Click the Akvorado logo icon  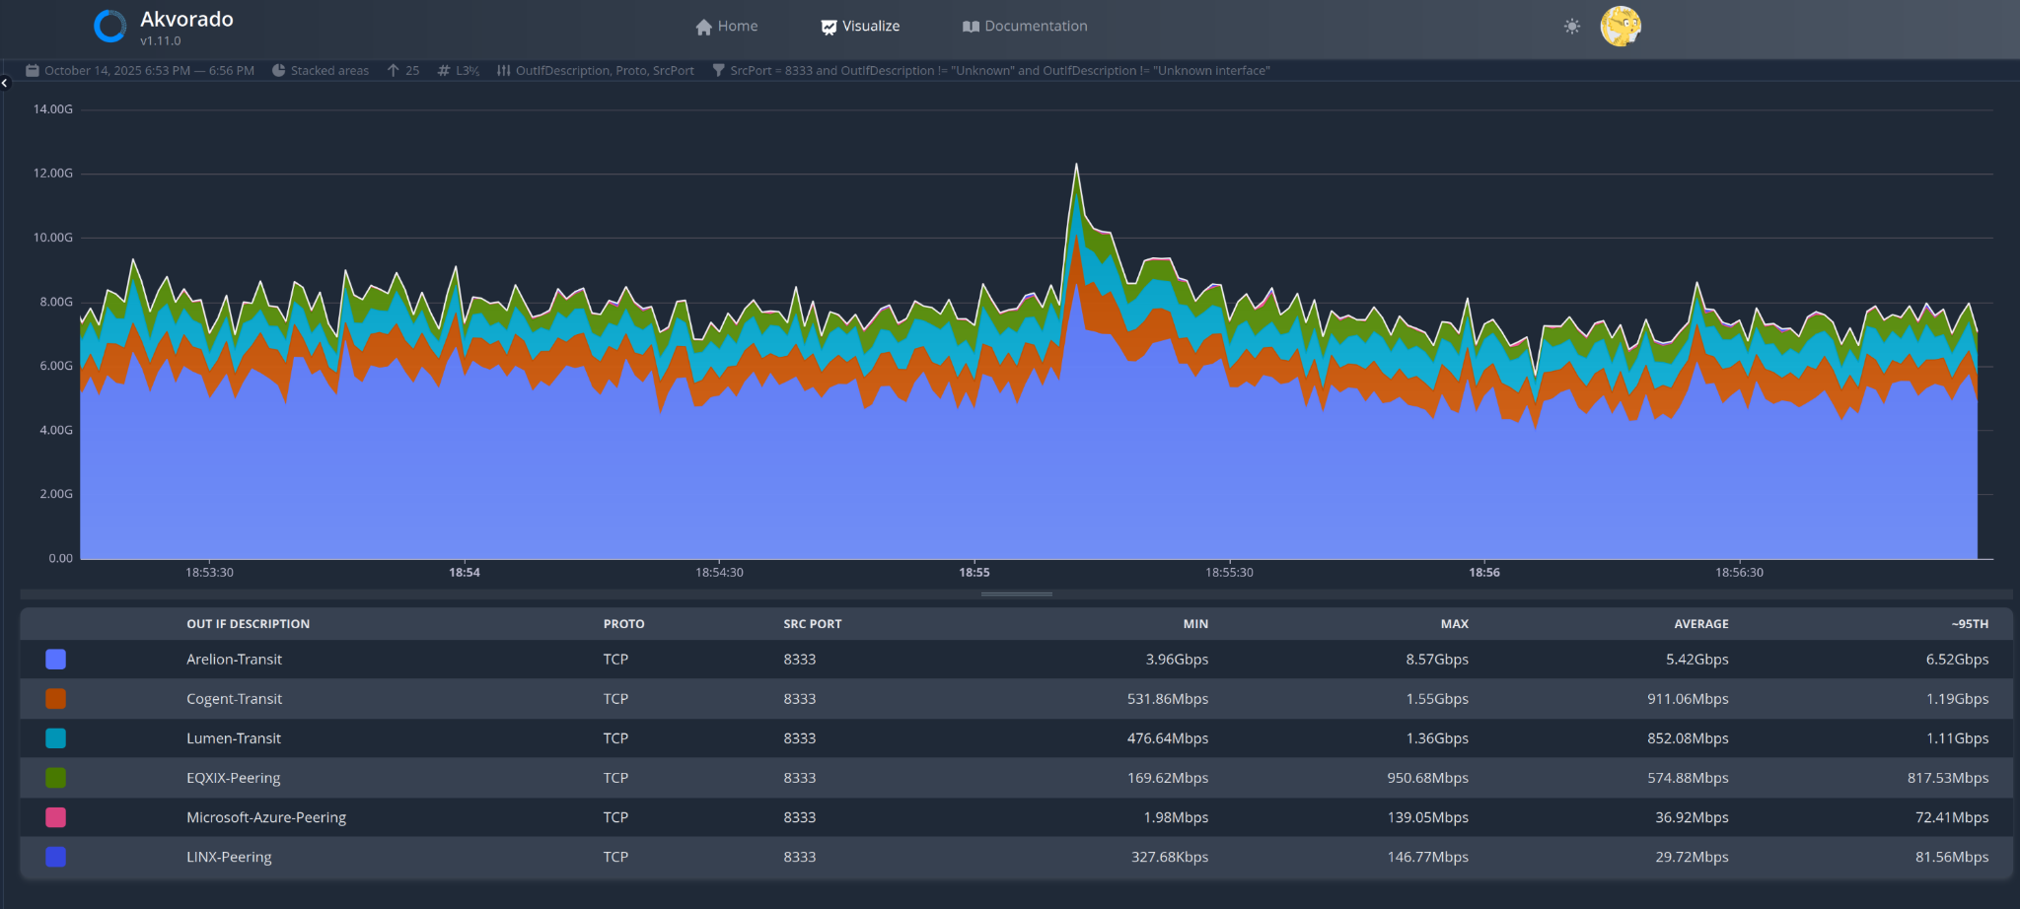[x=109, y=27]
